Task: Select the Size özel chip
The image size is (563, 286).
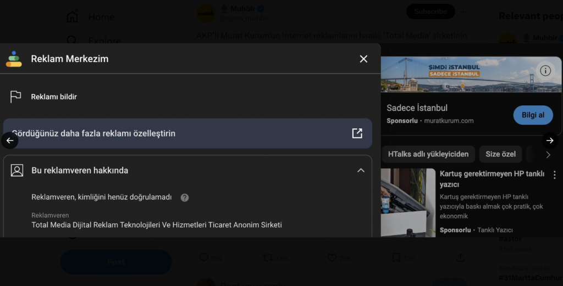Action: click(500, 154)
